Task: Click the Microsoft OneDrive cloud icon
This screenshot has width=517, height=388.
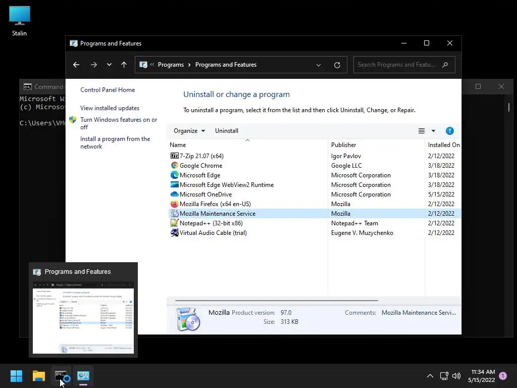Action: [174, 194]
